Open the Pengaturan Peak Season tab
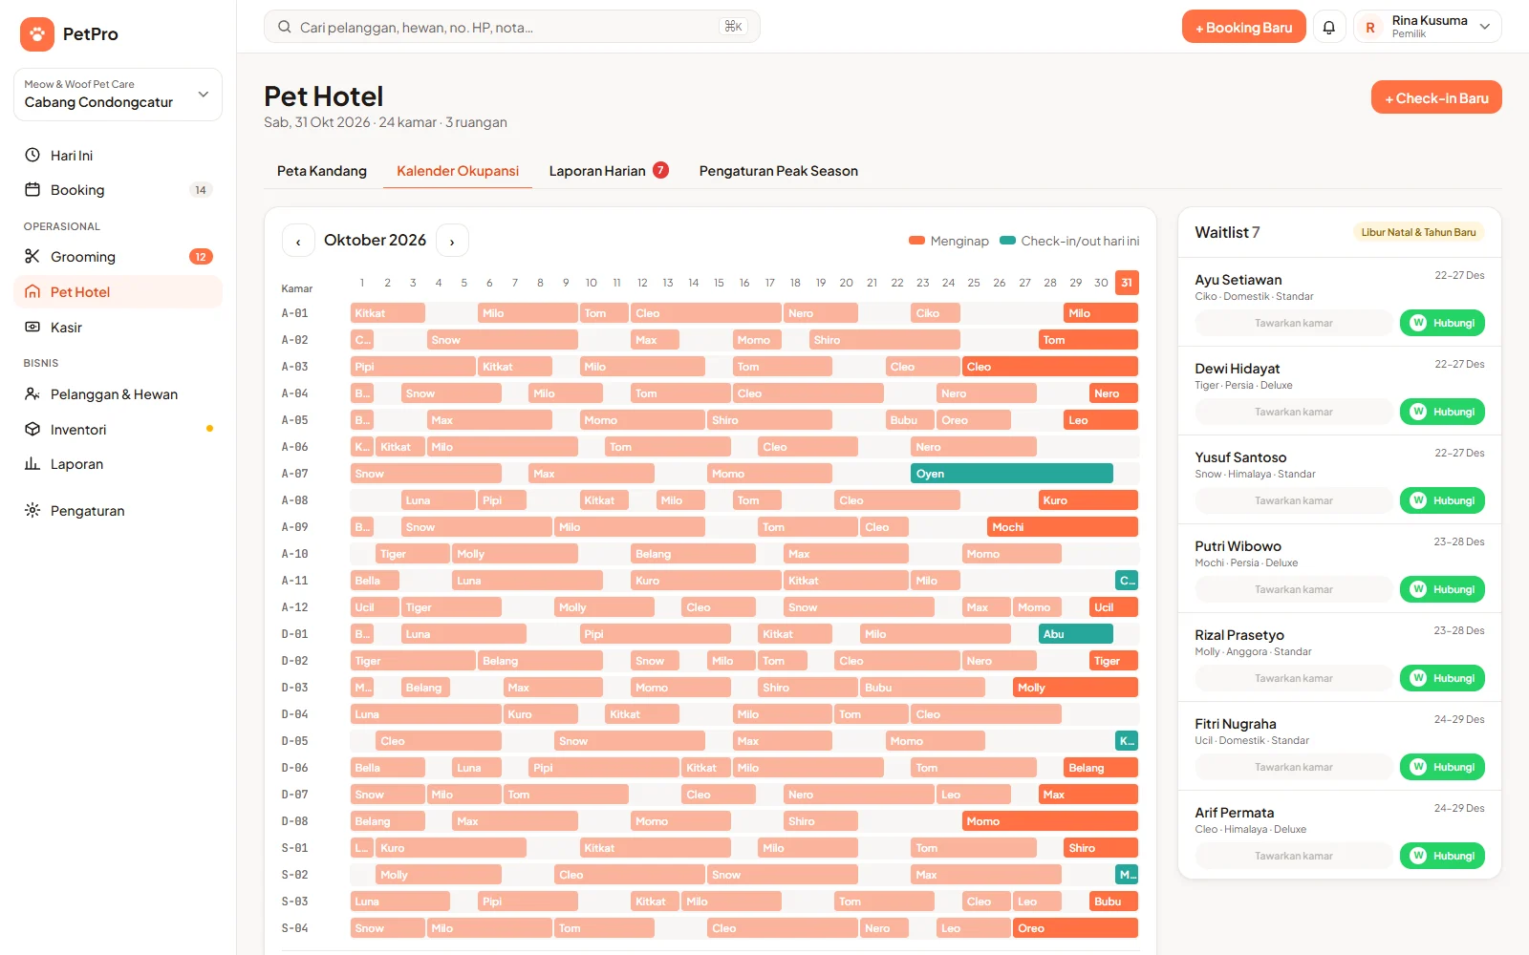 click(x=779, y=171)
